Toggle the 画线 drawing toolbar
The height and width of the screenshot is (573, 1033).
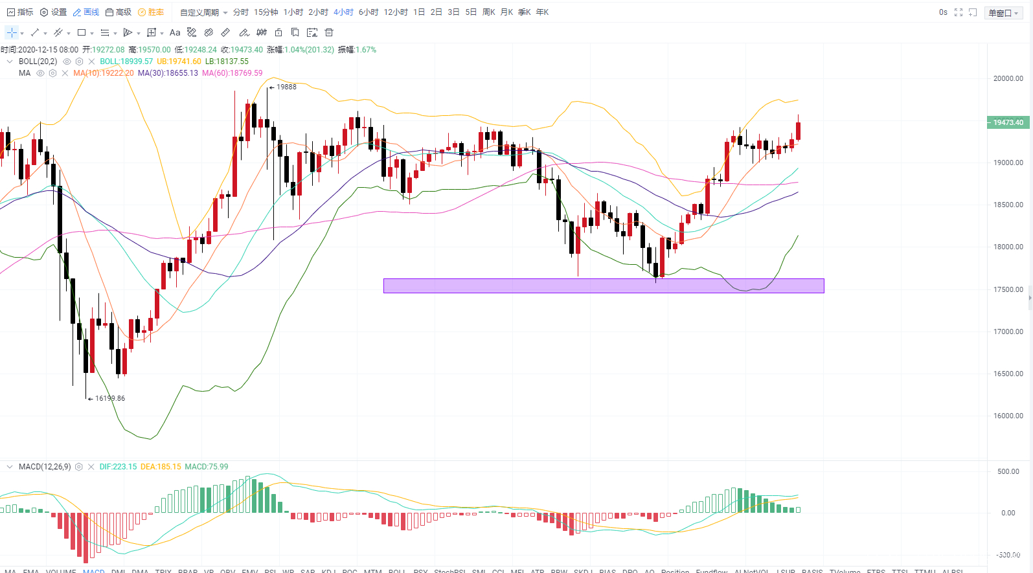tap(86, 12)
